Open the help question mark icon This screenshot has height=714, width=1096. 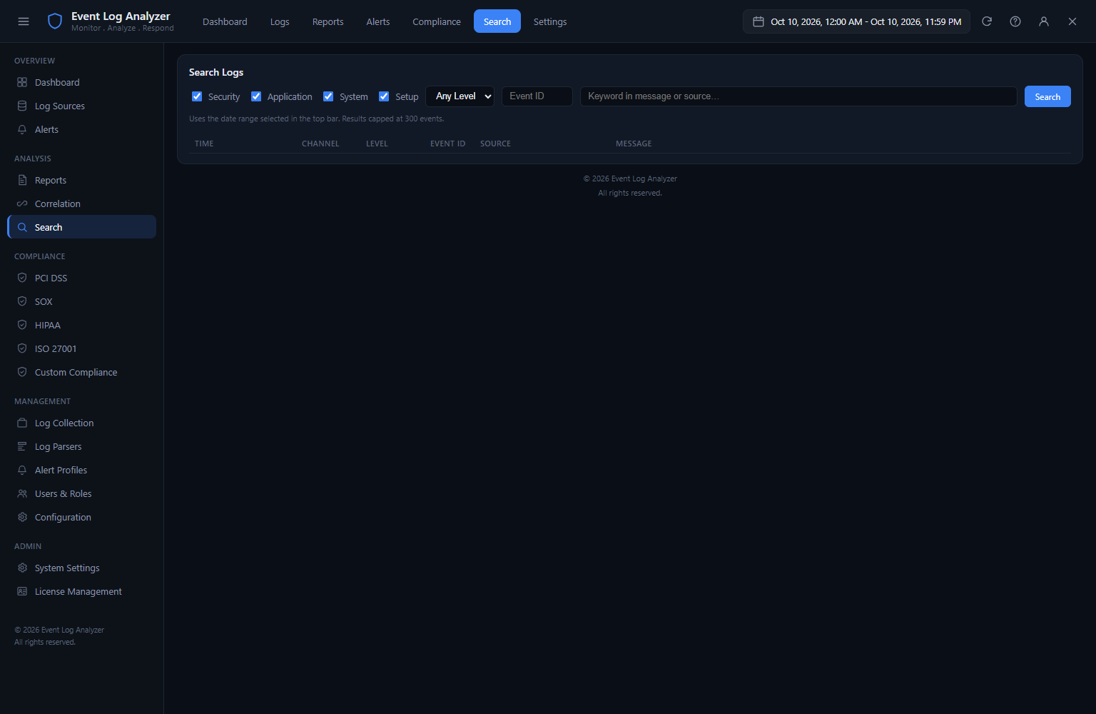coord(1015,21)
